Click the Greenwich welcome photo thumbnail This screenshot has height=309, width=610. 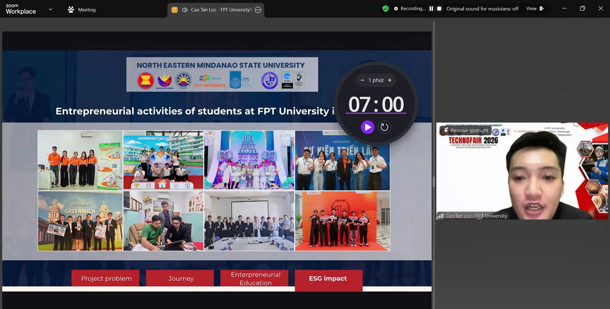point(80,221)
